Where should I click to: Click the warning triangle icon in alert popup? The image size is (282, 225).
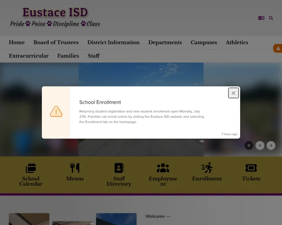pyautogui.click(x=56, y=112)
